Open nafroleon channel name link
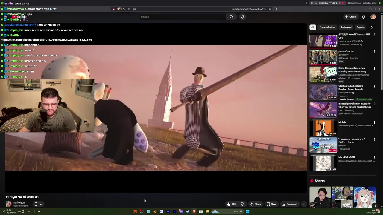Image resolution: width=383 pixels, height=215 pixels. (x=19, y=202)
